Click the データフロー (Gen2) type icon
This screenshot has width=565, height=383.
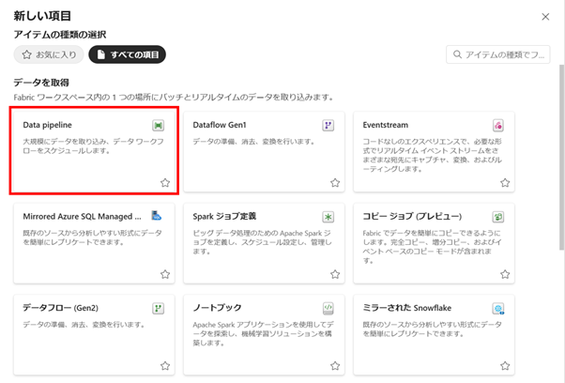(159, 307)
